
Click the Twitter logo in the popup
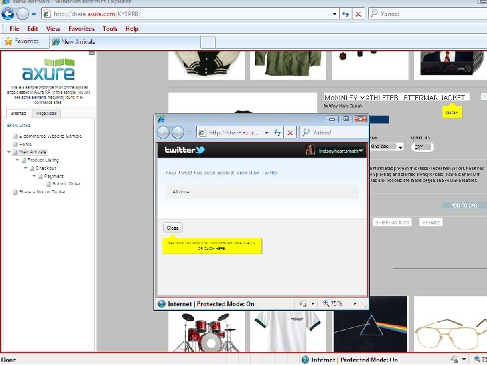(x=185, y=150)
